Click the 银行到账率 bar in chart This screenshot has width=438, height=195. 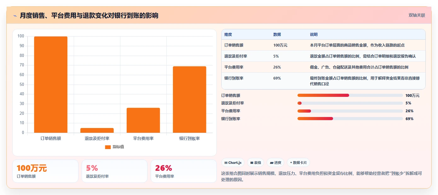coord(189,99)
